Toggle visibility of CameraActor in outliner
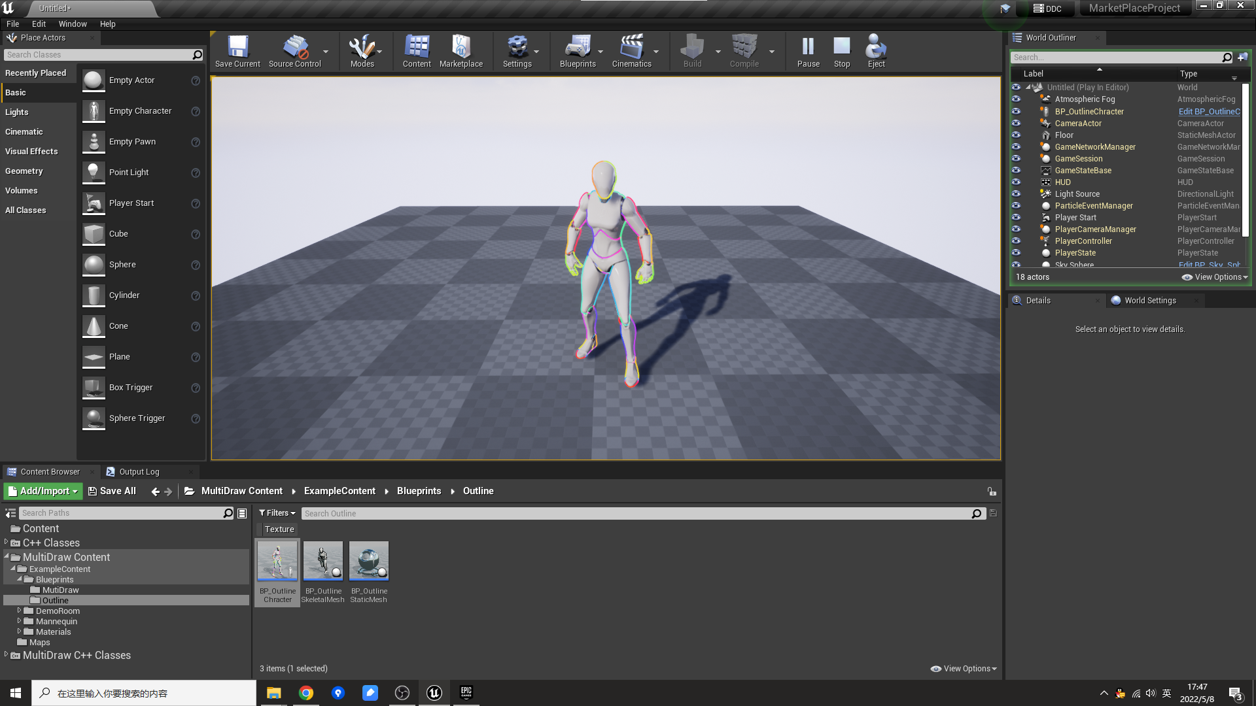 pyautogui.click(x=1016, y=124)
